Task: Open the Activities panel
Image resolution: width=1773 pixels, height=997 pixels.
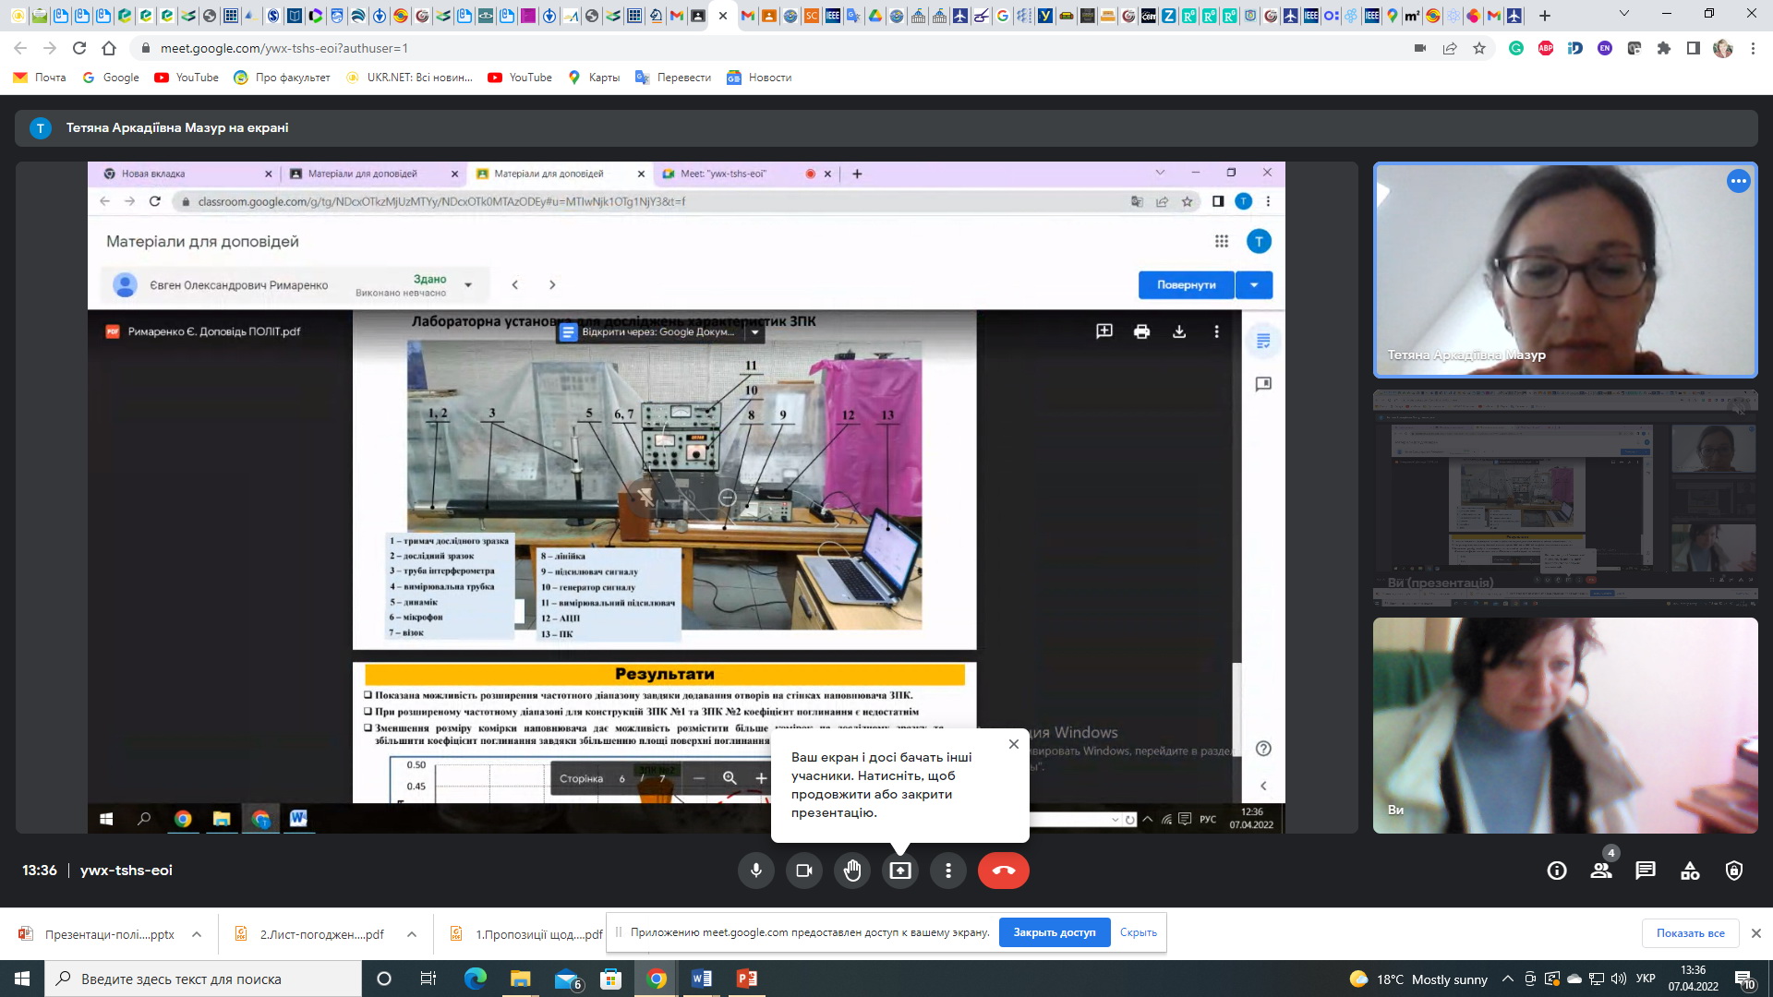Action: [x=1690, y=871]
